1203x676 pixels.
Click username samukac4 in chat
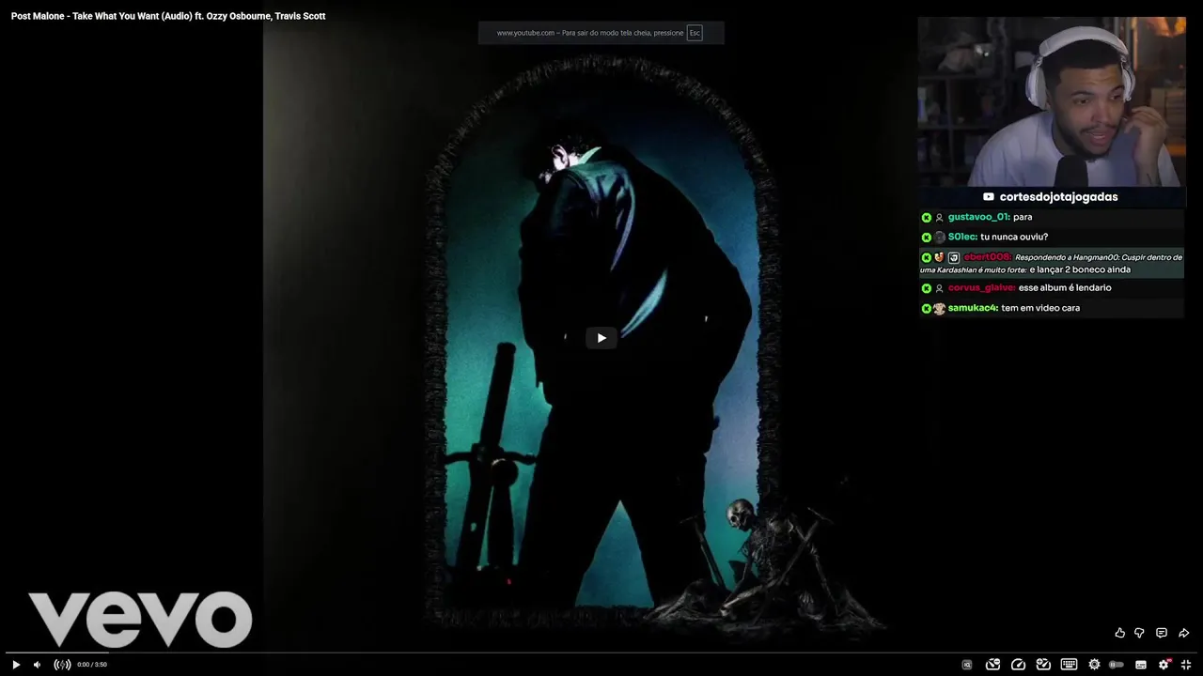point(973,308)
